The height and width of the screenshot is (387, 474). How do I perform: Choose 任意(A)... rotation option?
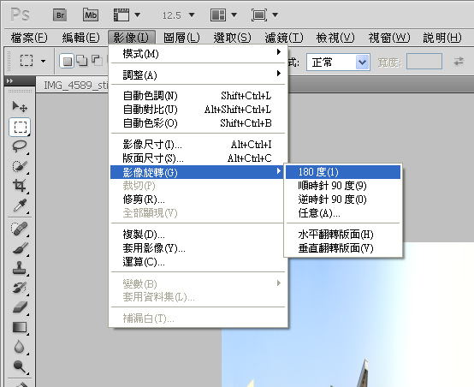tap(343, 213)
